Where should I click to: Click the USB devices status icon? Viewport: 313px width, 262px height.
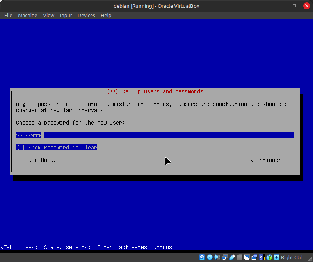click(x=232, y=257)
